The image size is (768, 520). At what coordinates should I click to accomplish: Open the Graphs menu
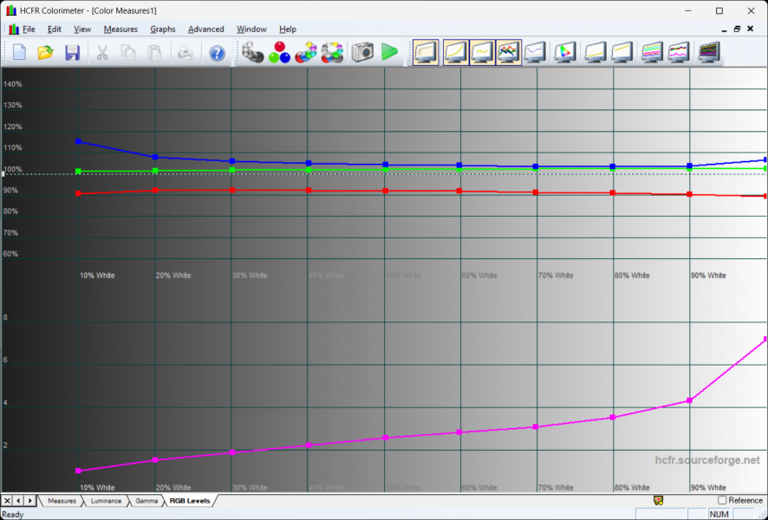(162, 29)
